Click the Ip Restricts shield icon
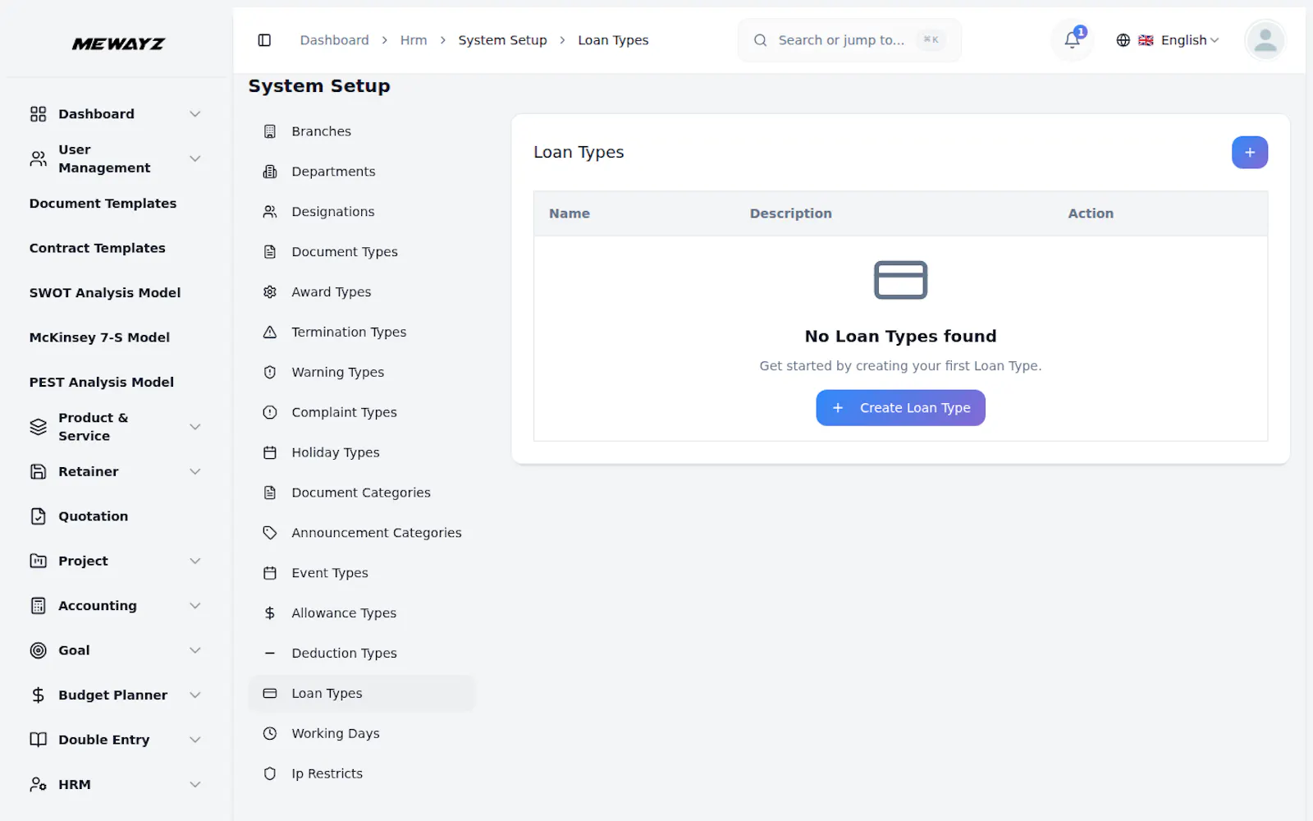The height and width of the screenshot is (821, 1313). coord(270,774)
